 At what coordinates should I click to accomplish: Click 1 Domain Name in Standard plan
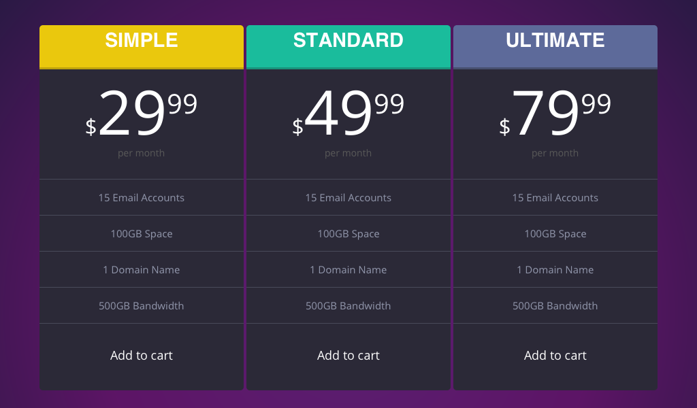tap(348, 269)
